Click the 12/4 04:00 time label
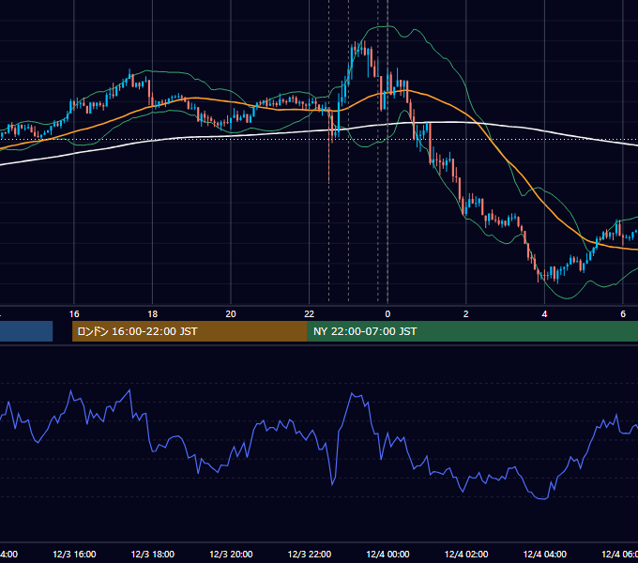This screenshot has width=638, height=563. click(544, 554)
